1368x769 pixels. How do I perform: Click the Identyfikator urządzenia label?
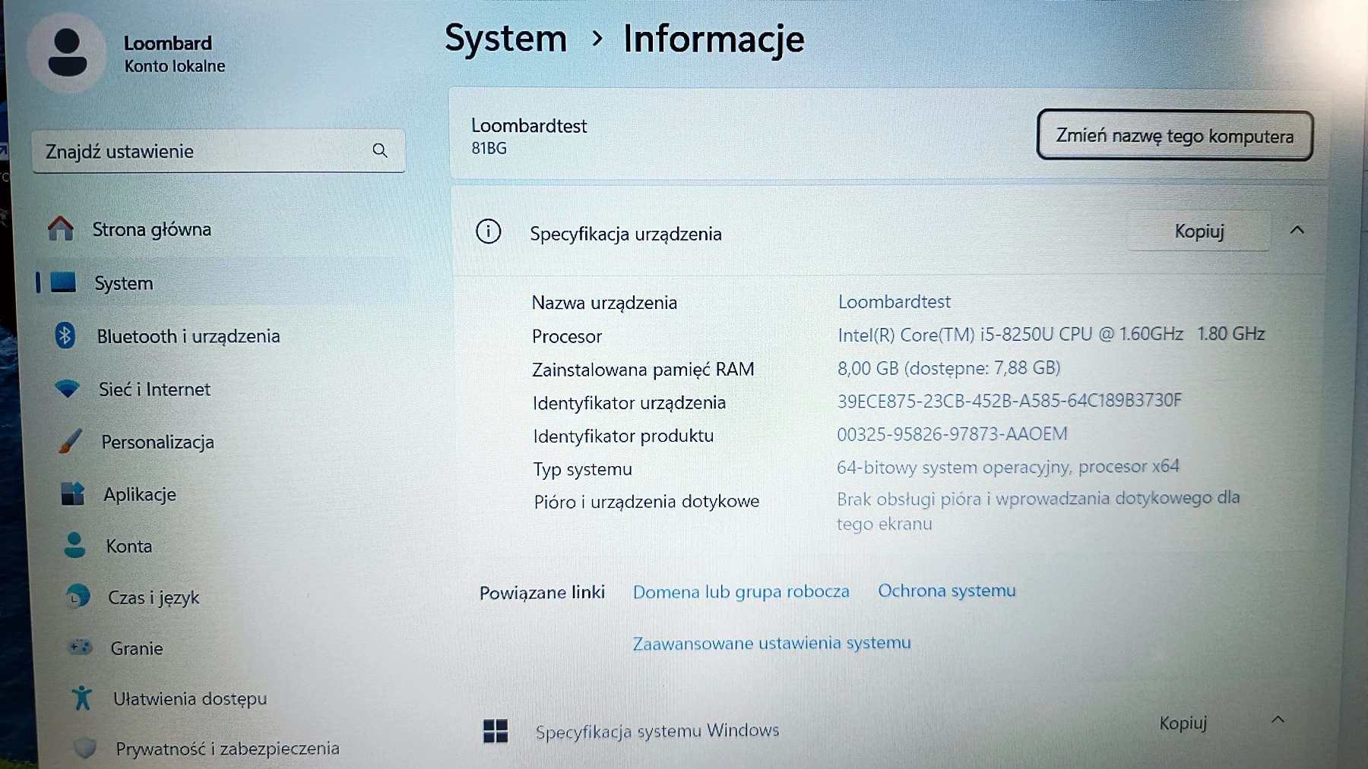click(x=629, y=403)
